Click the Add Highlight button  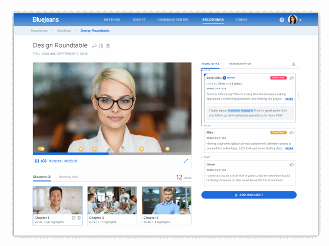pyautogui.click(x=249, y=195)
